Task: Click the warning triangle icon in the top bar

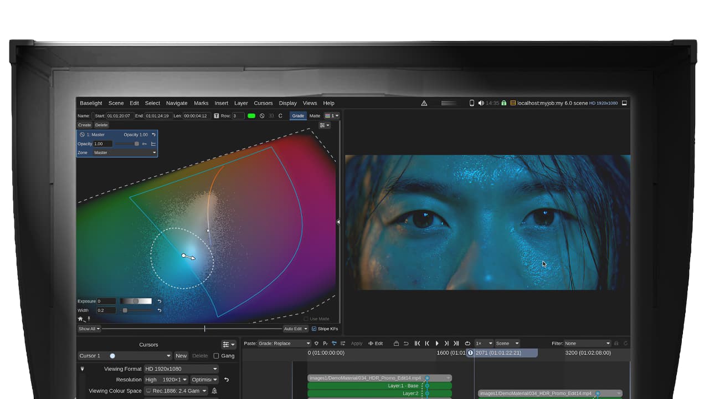Action: coord(424,103)
